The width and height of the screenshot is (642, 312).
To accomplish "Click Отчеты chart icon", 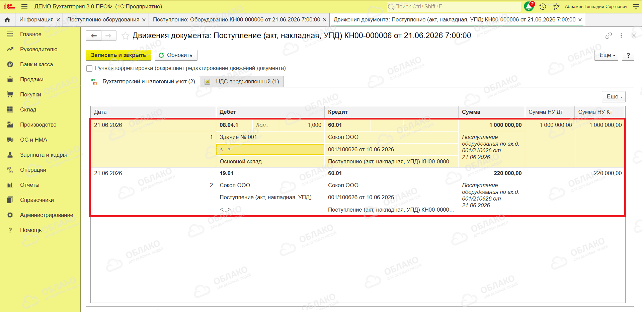I will (10, 185).
